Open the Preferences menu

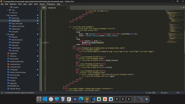pos(51,4)
